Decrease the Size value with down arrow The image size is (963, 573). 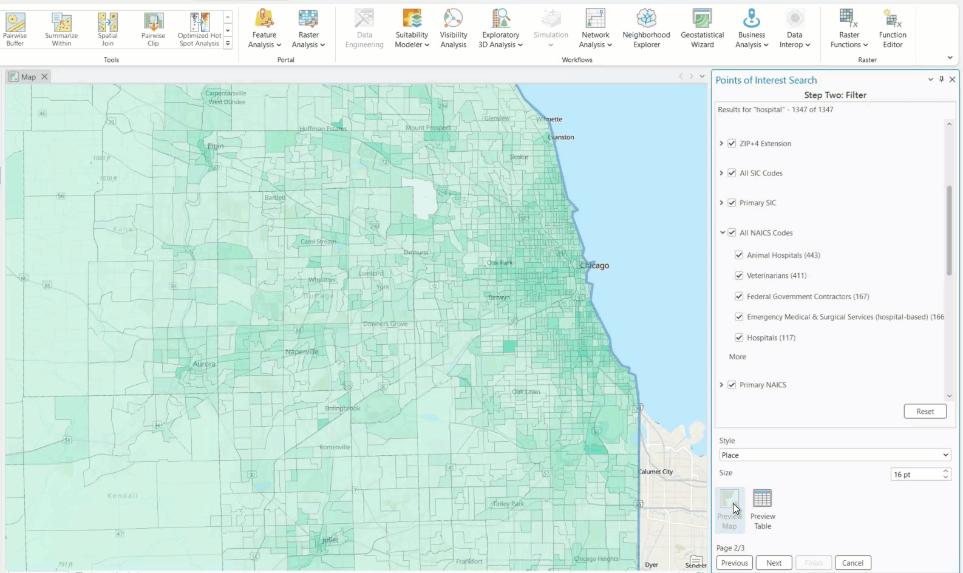[x=946, y=478]
